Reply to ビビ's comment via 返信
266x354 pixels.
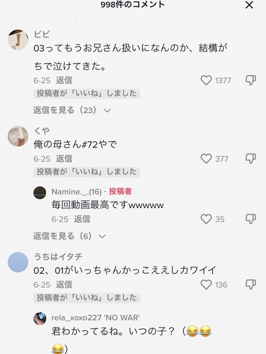pyautogui.click(x=64, y=80)
